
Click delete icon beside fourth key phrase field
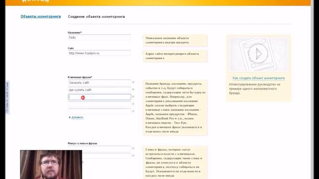tap(133, 104)
